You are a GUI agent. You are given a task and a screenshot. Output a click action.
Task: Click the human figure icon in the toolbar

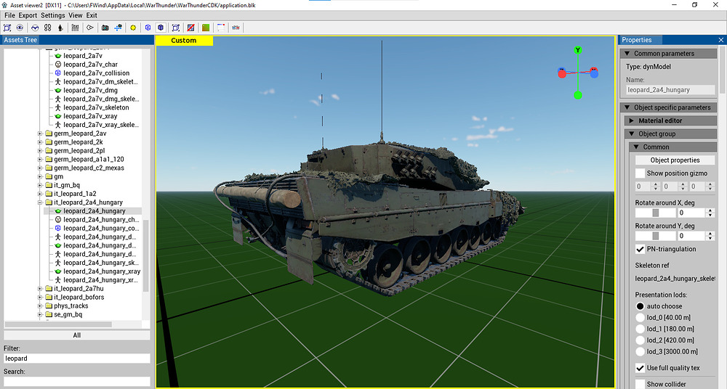point(60,28)
